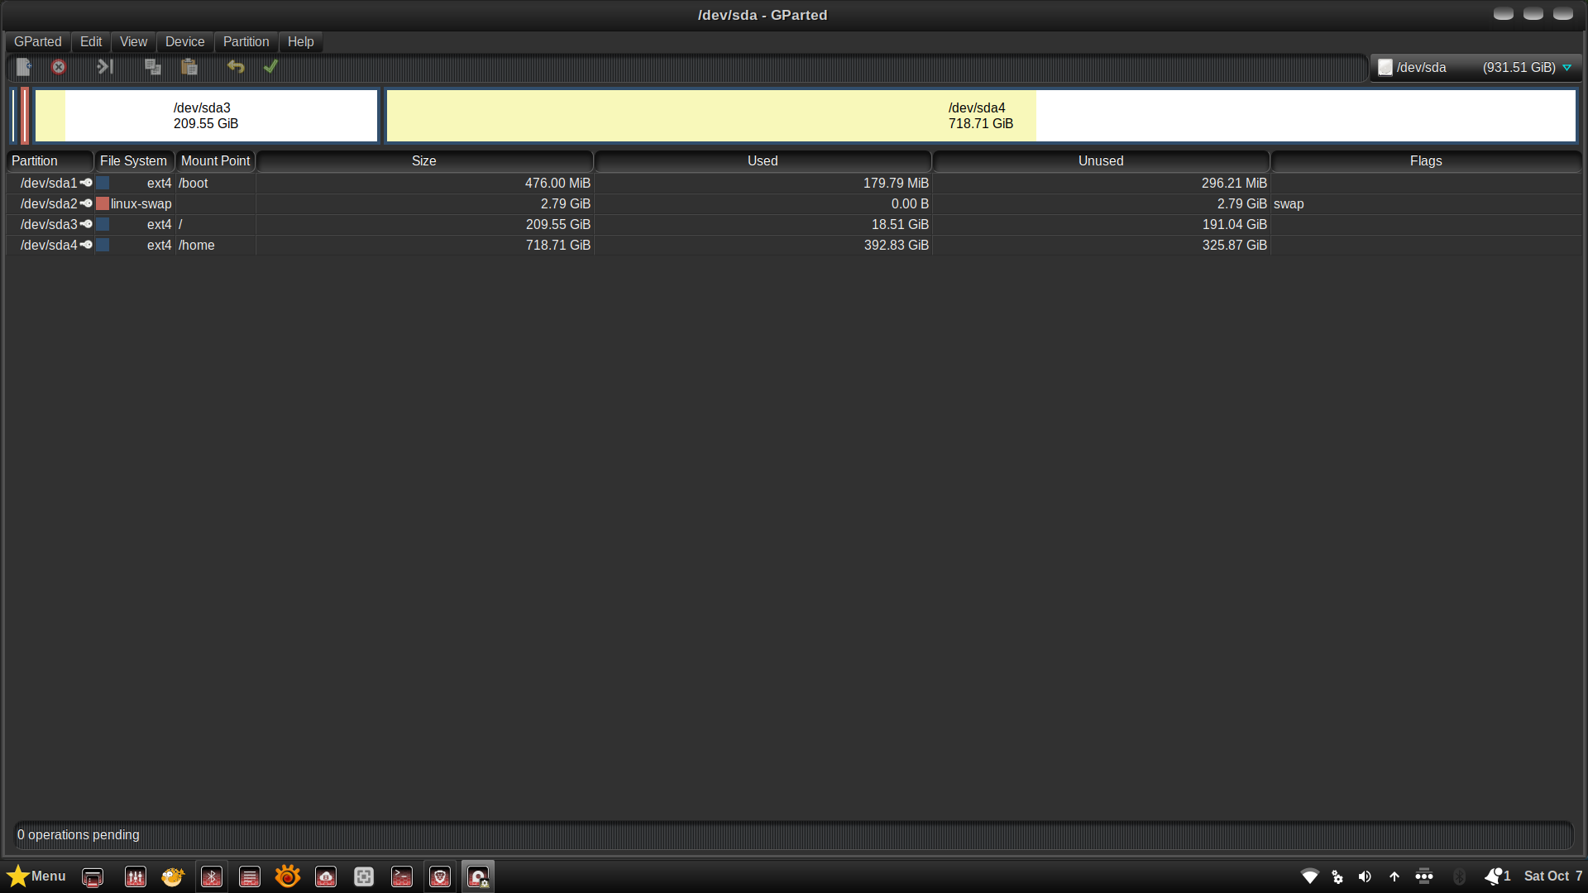Open the terminal icon in taskbar
Screen dimensions: 1588x893
pyautogui.click(x=402, y=877)
